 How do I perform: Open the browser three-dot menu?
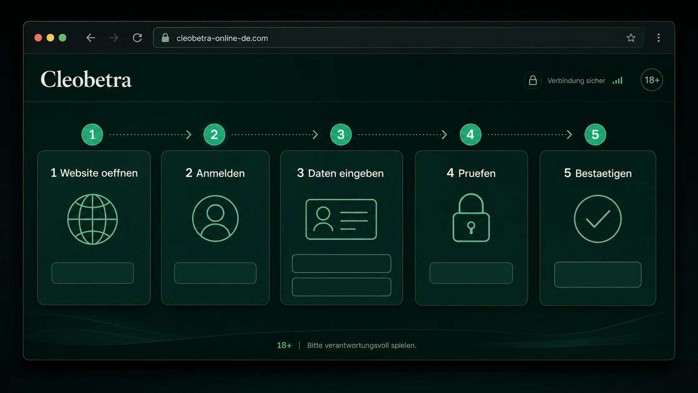tap(658, 38)
